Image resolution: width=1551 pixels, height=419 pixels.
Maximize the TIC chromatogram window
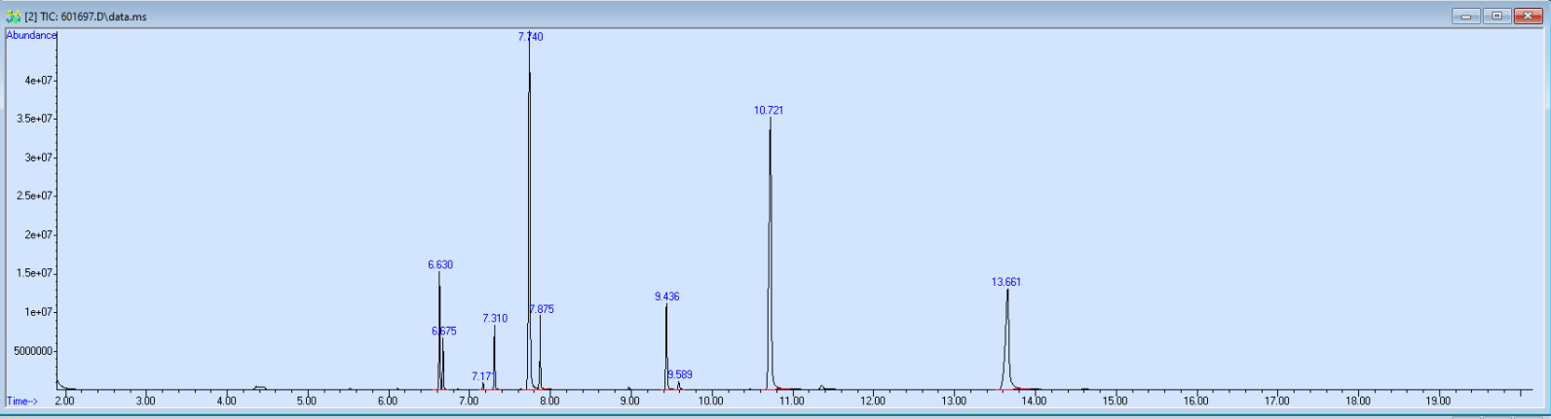[x=1497, y=16]
